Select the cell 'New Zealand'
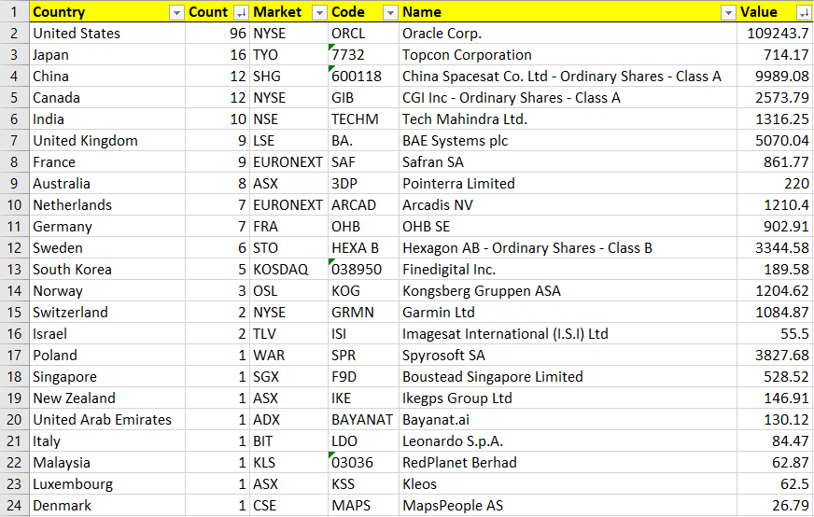Screen dimensions: 814x517 (x=107, y=398)
